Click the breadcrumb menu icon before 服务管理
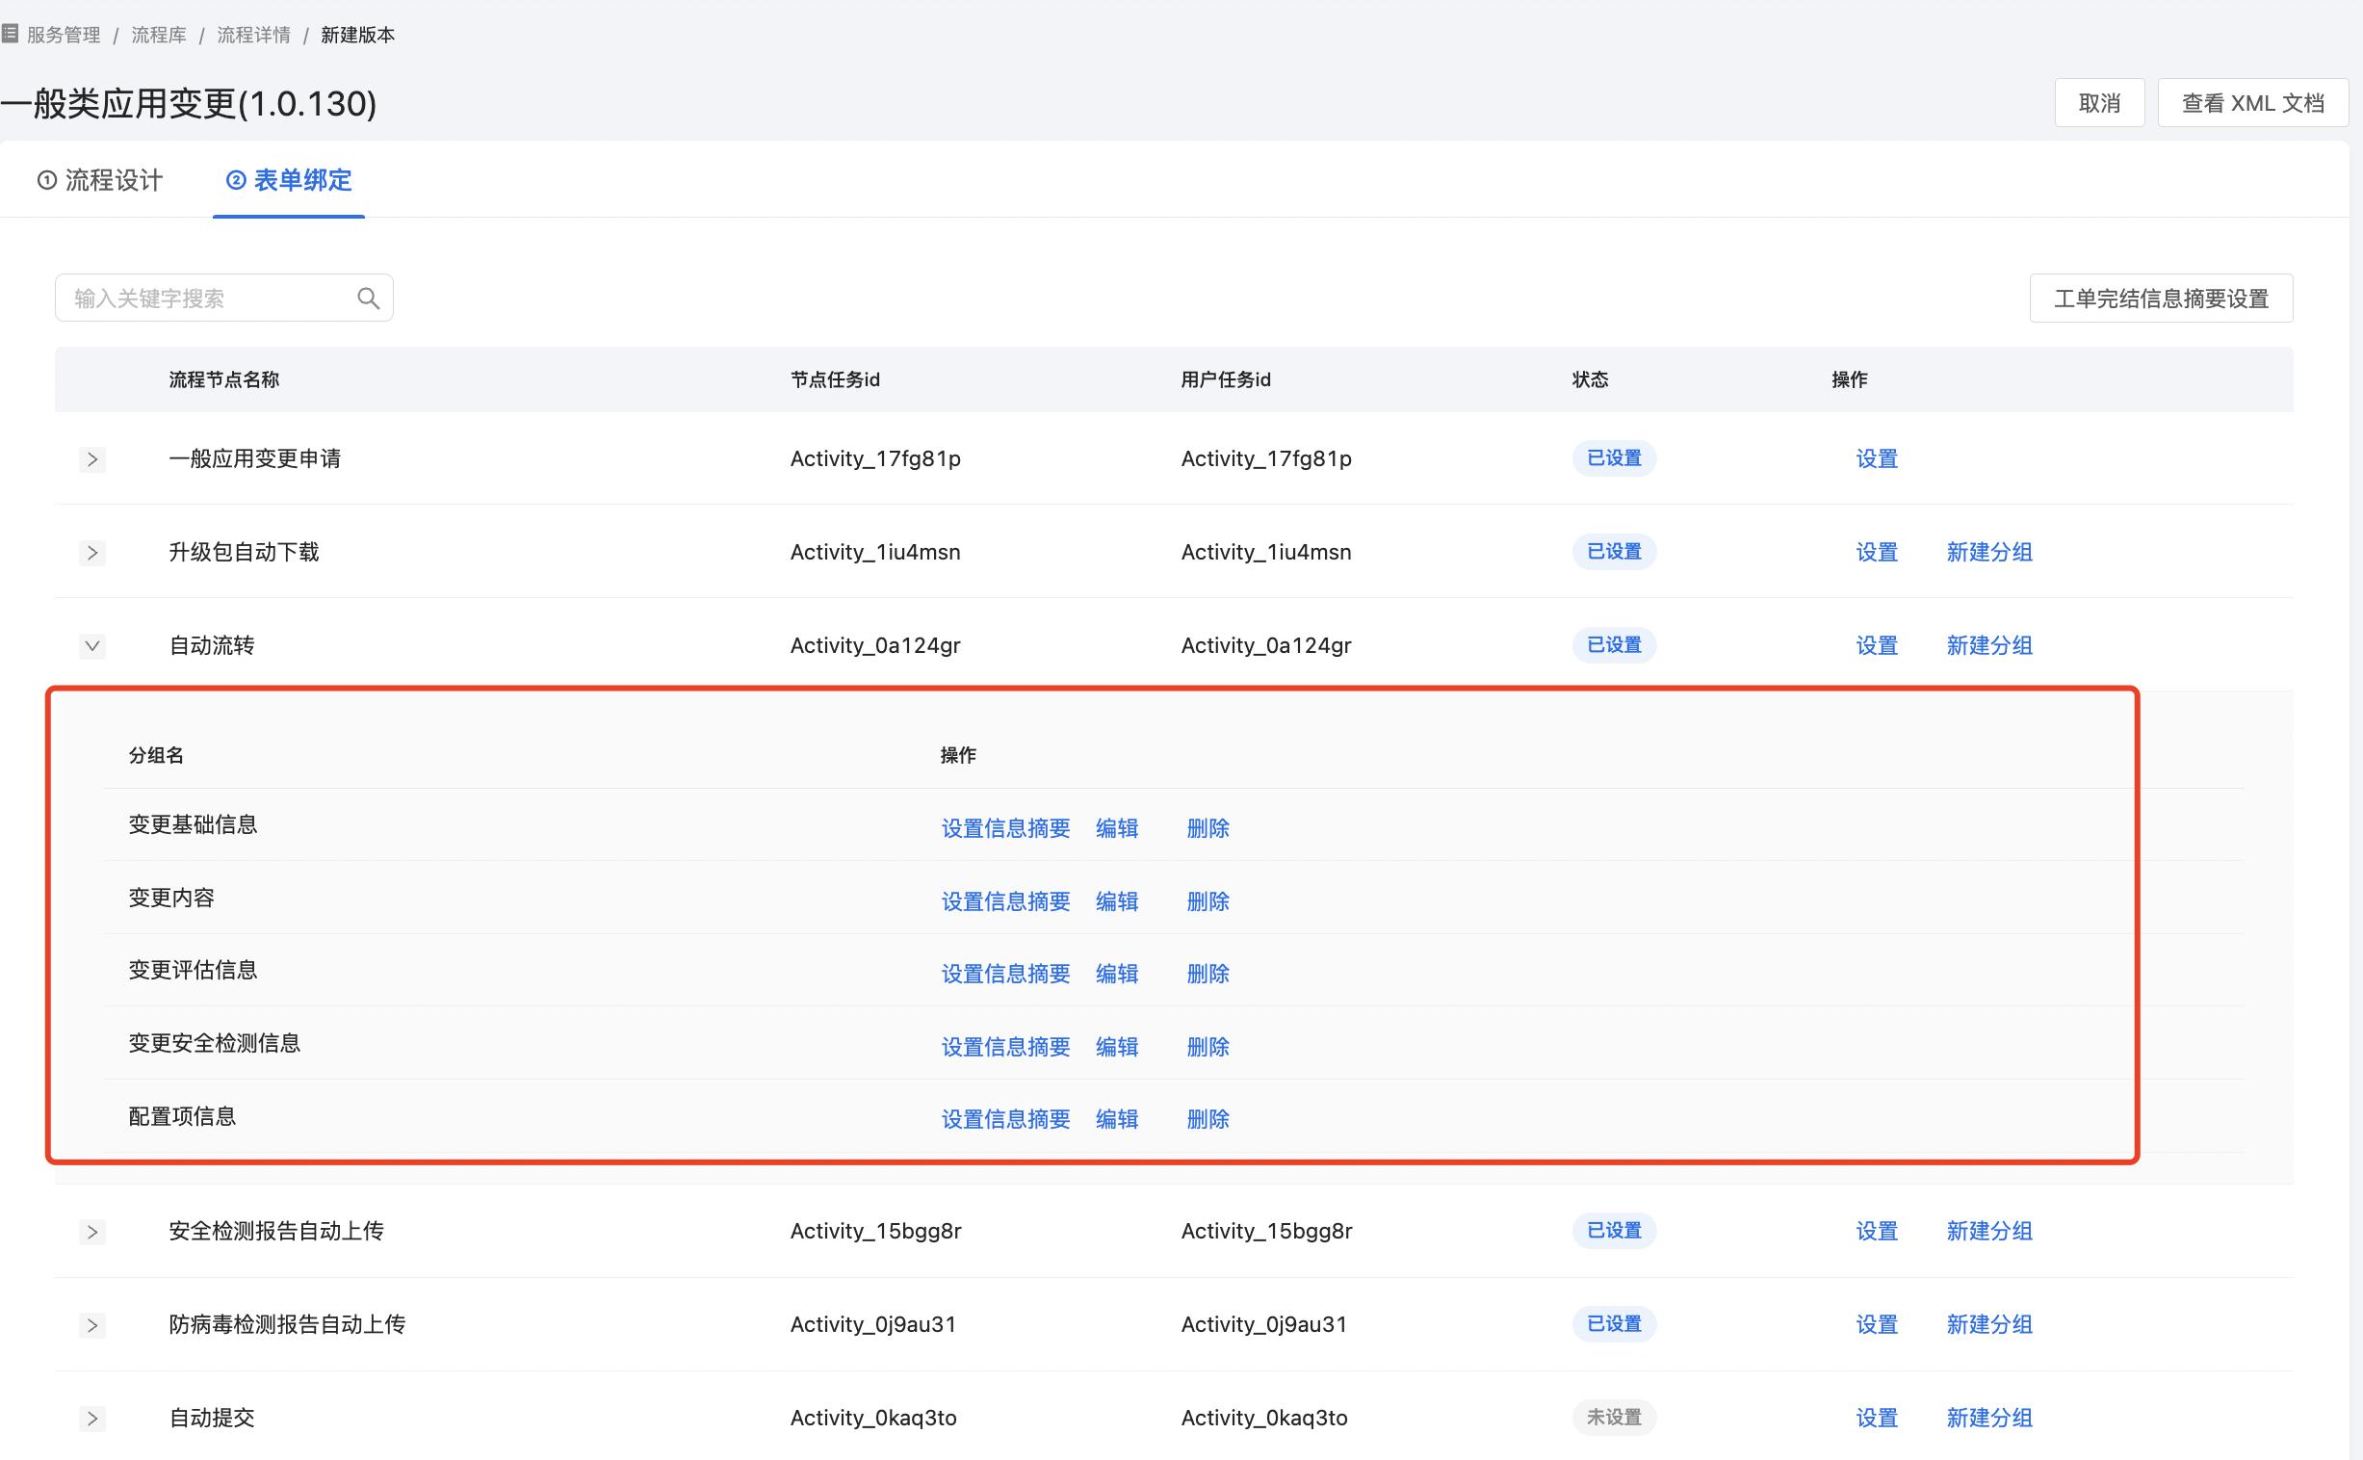Viewport: 2363px width, 1460px height. (x=11, y=35)
